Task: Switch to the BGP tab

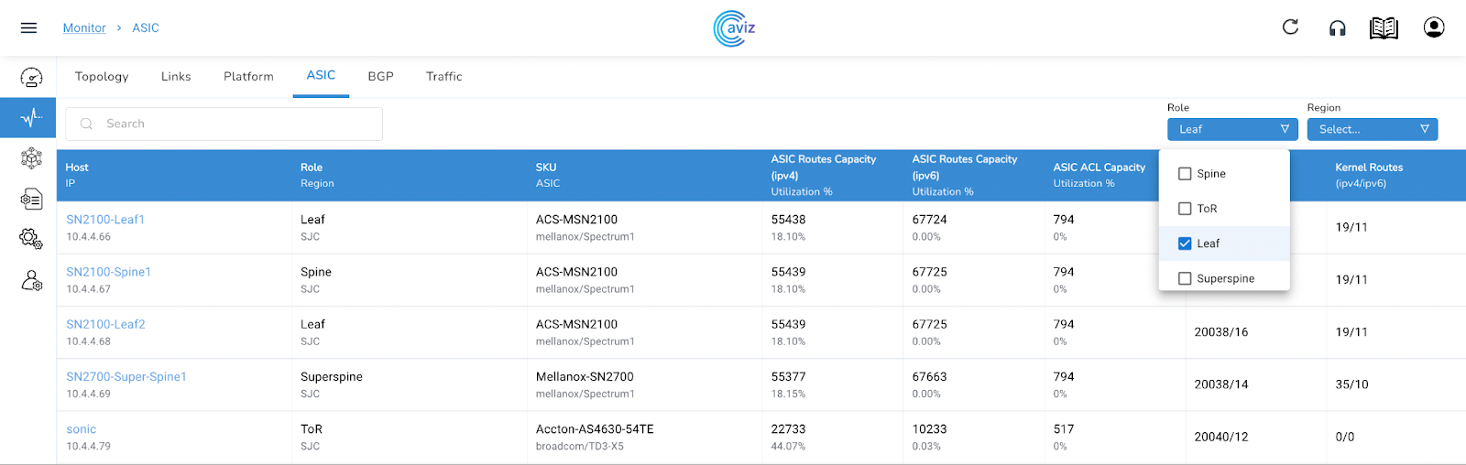Action: [380, 77]
